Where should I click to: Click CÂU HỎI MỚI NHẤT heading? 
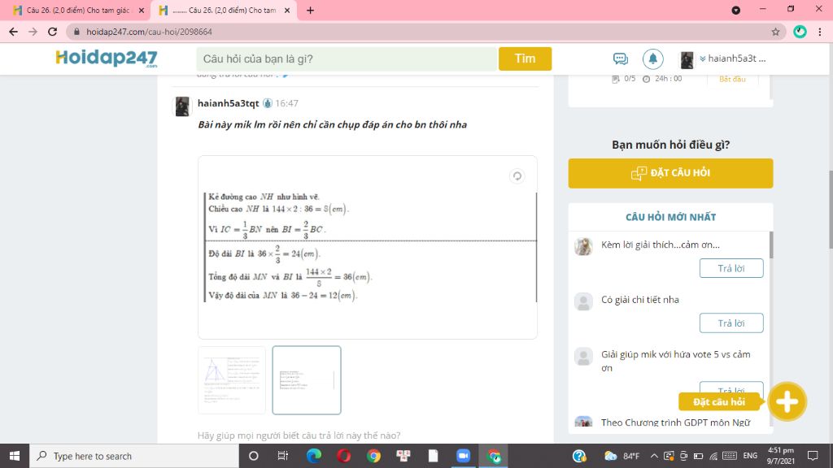coord(670,217)
